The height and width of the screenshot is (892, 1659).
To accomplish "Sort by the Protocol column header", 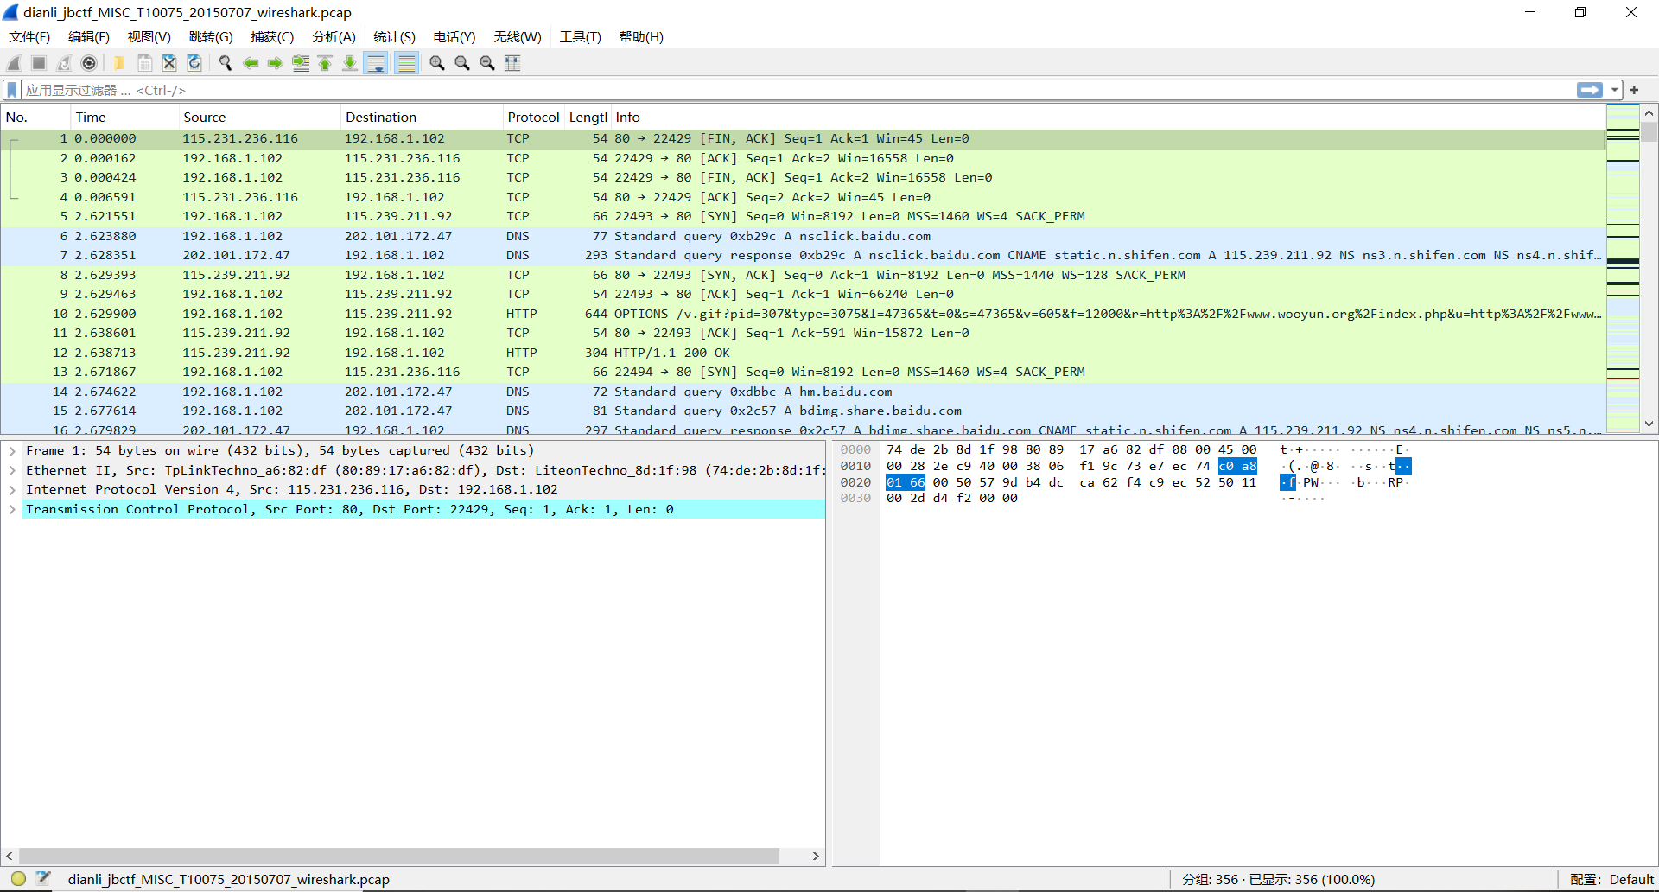I will click(533, 118).
